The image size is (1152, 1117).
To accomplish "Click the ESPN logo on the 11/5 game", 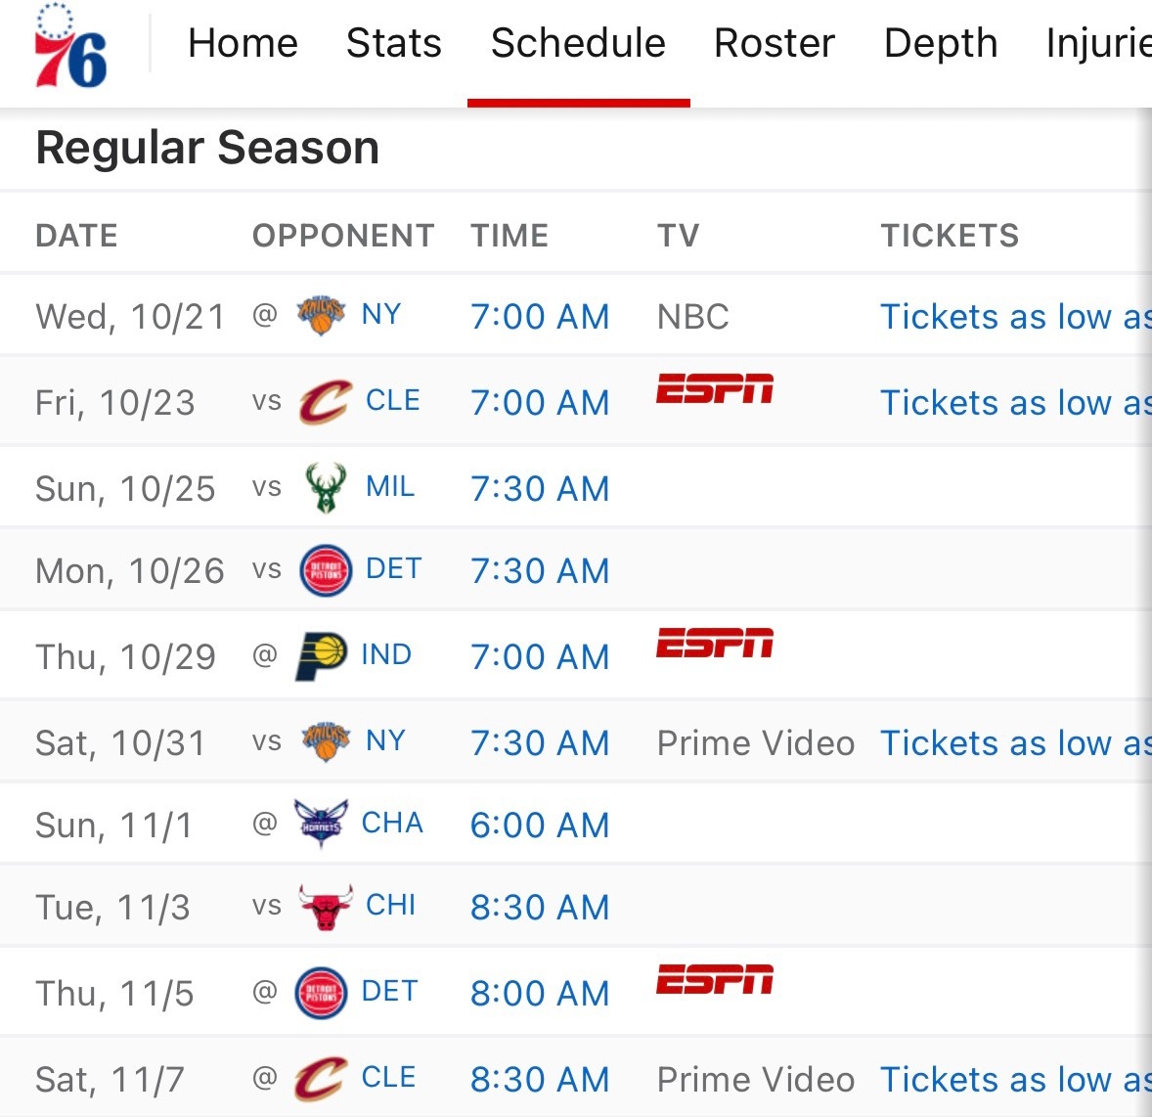I will tap(715, 979).
